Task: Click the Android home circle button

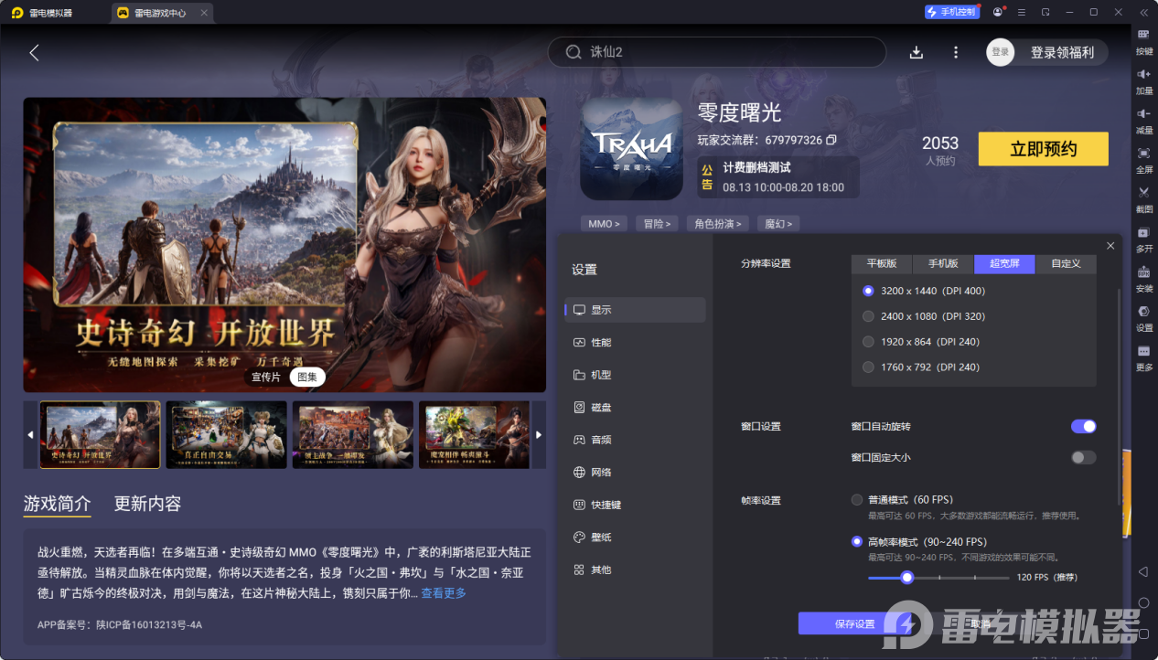Action: pos(1143,603)
